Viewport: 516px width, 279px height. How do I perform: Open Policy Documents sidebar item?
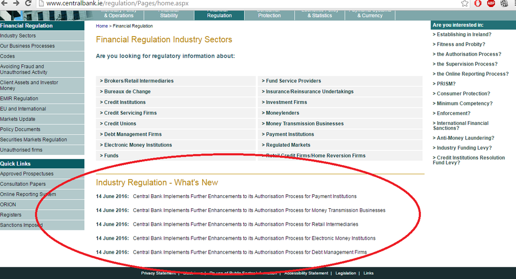(x=42, y=129)
